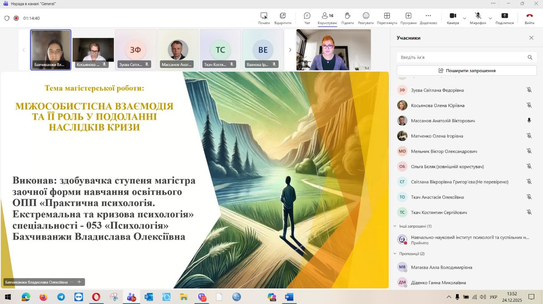This screenshot has width=543, height=304.
Task: Open TeamViewer from the taskbar
Action: 78,297
